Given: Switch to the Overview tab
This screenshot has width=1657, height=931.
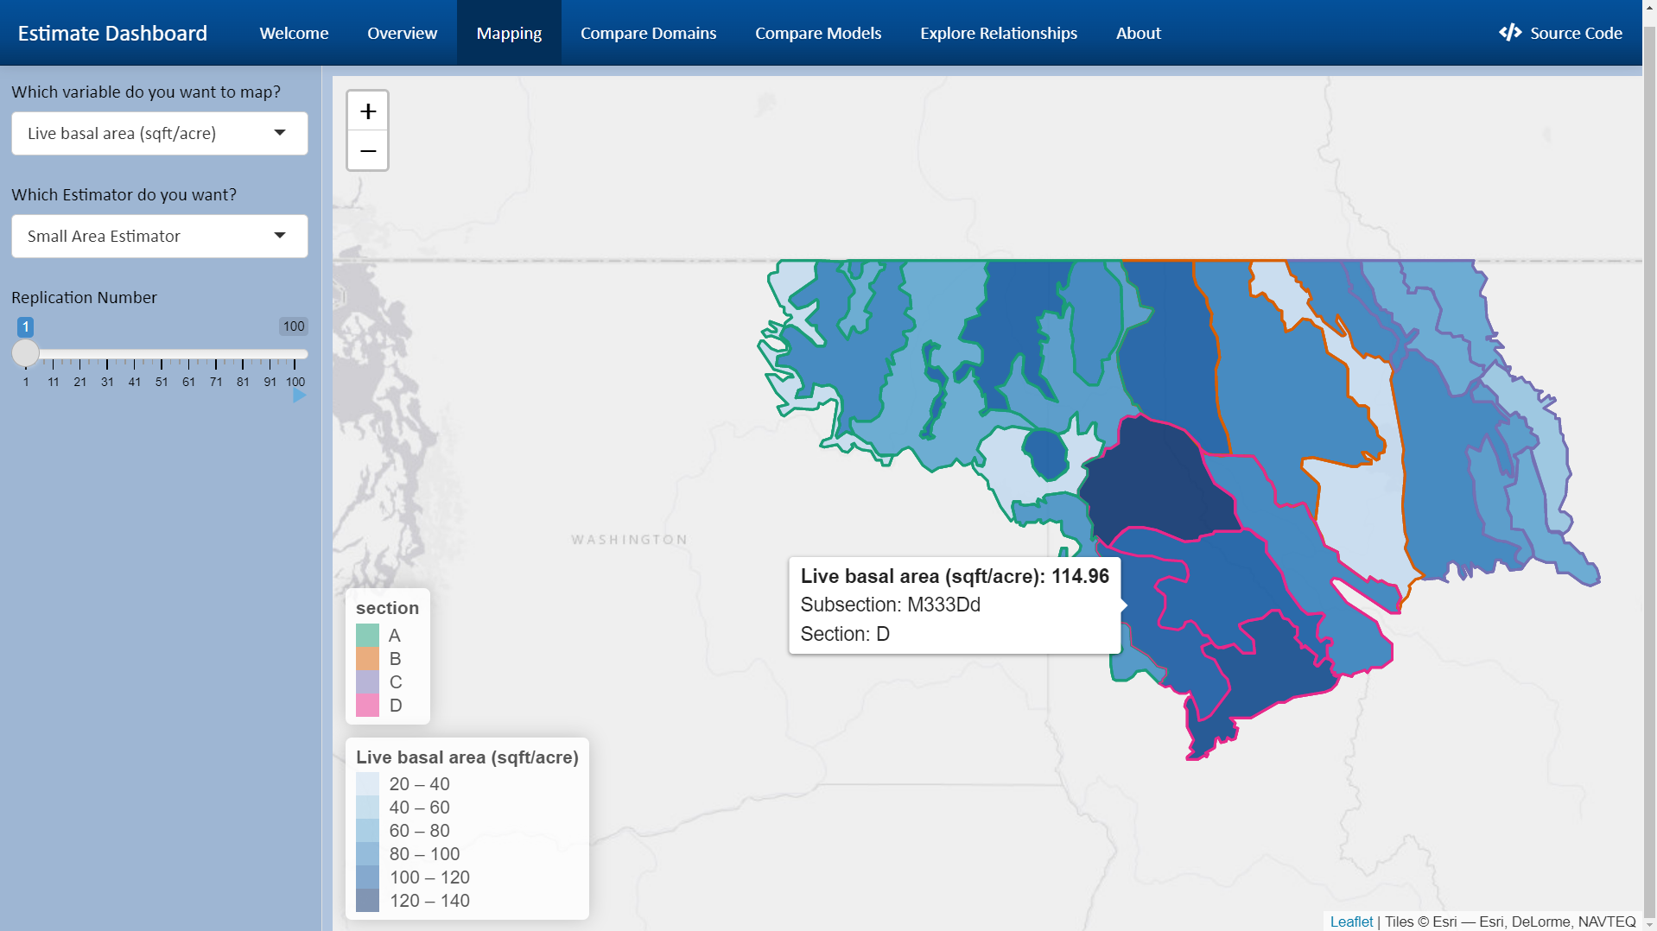Looking at the screenshot, I should [x=403, y=33].
